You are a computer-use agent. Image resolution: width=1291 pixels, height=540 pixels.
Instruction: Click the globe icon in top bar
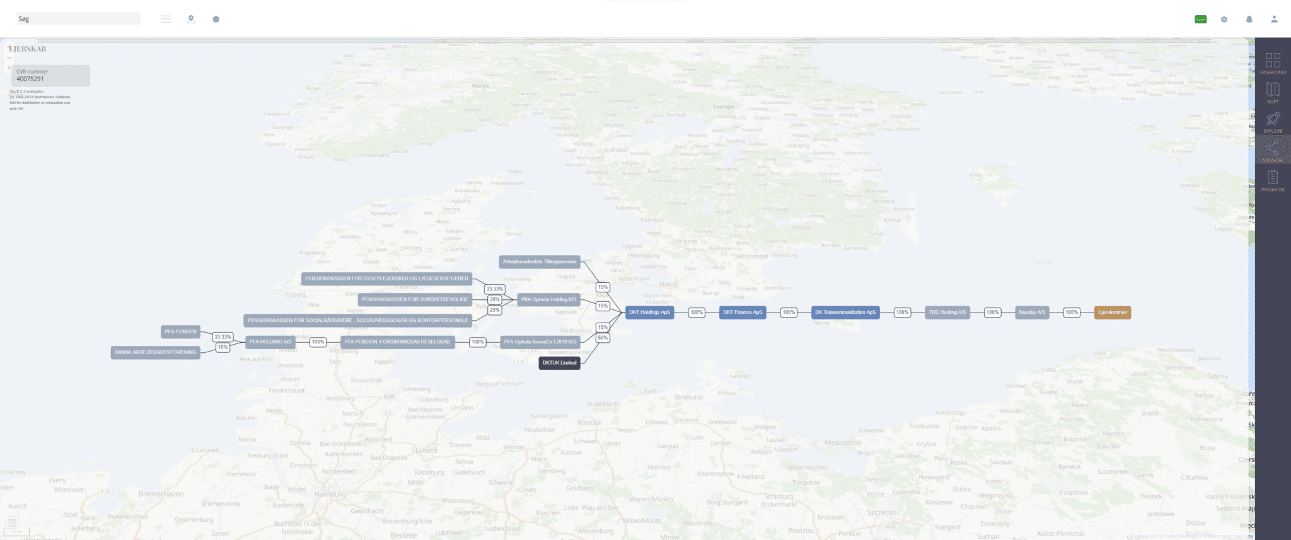tap(216, 19)
